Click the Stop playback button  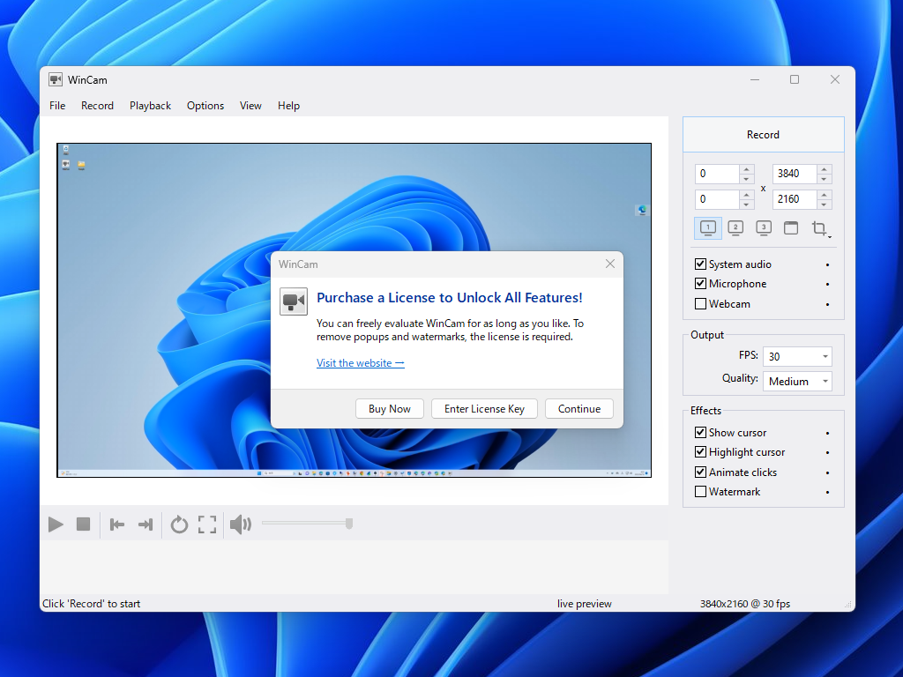tap(83, 524)
